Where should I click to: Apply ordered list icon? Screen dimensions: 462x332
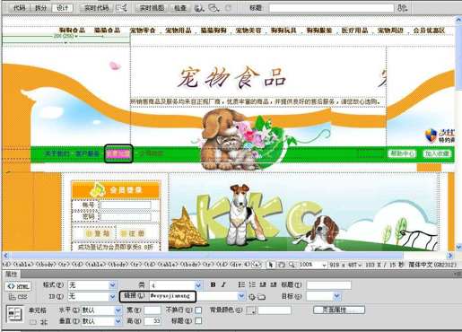(x=252, y=284)
